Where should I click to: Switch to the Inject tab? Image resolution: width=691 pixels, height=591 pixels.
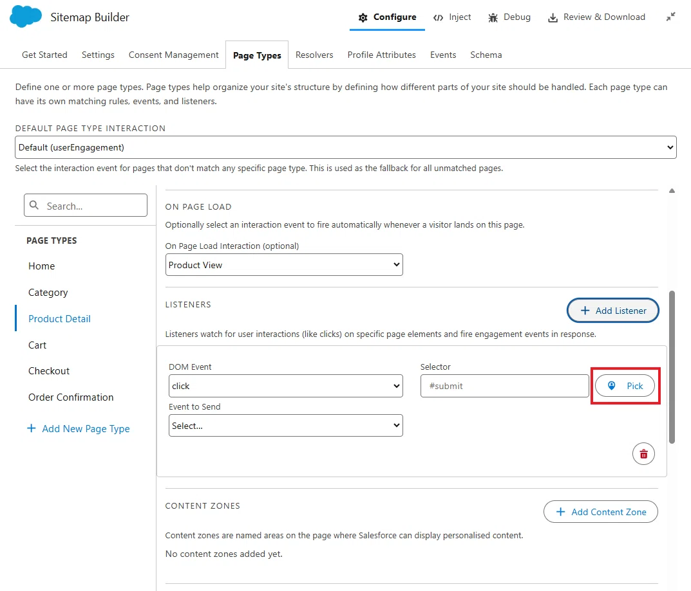pos(452,17)
